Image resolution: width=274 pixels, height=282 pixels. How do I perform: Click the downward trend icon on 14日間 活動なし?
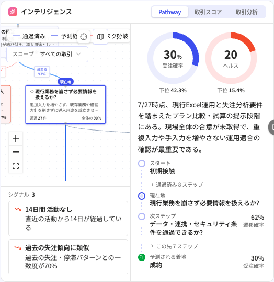18,209
